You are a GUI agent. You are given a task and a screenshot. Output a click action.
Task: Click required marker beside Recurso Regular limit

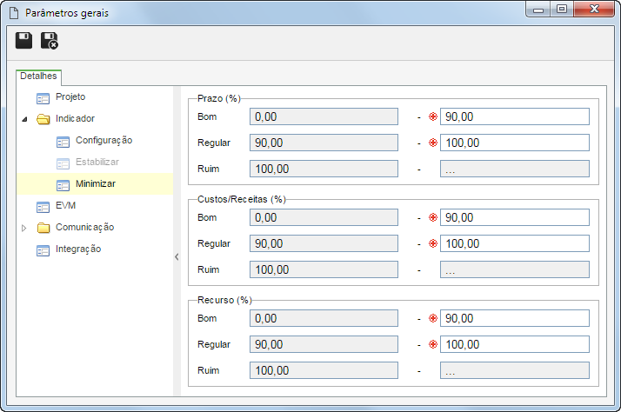(x=433, y=344)
